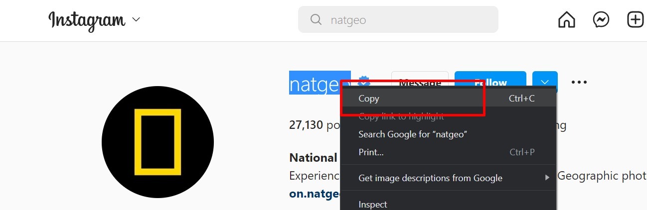
Task: Click the new post plus icon
Action: [635, 20]
